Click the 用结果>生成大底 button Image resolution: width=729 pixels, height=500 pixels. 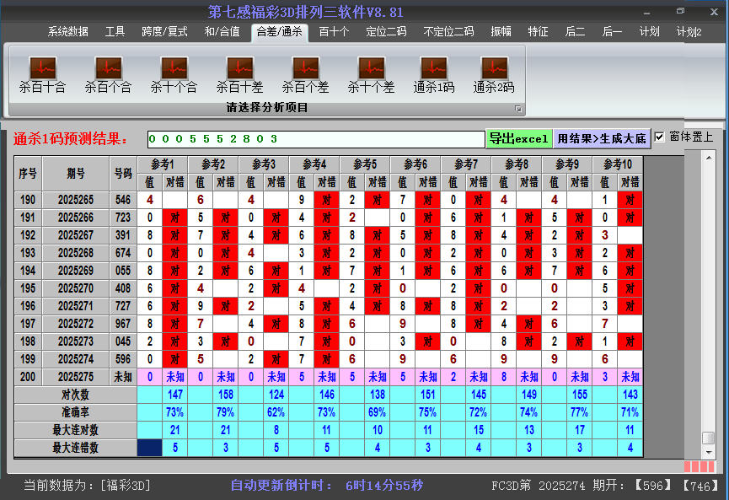[x=602, y=138]
